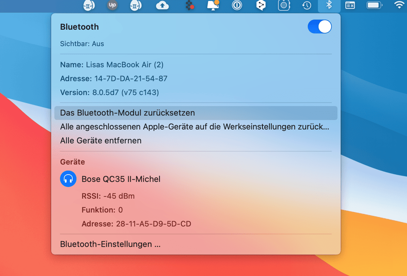Open the Wi-Fi status icon

pyautogui.click(x=399, y=5)
